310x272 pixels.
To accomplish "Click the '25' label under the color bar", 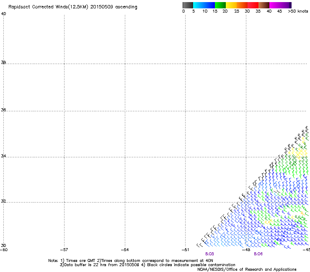I will click(237, 11).
